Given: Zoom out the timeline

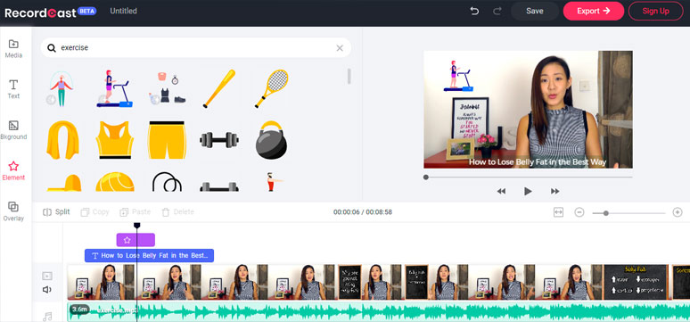Looking at the screenshot, I should [579, 212].
